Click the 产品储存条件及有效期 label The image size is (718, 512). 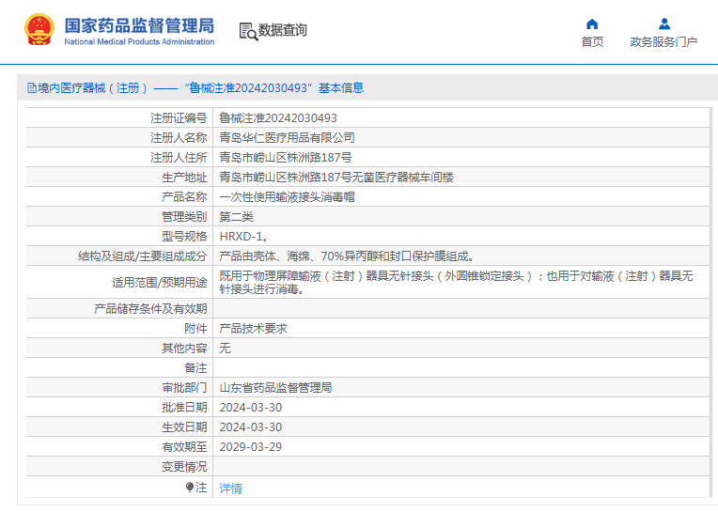tap(150, 308)
